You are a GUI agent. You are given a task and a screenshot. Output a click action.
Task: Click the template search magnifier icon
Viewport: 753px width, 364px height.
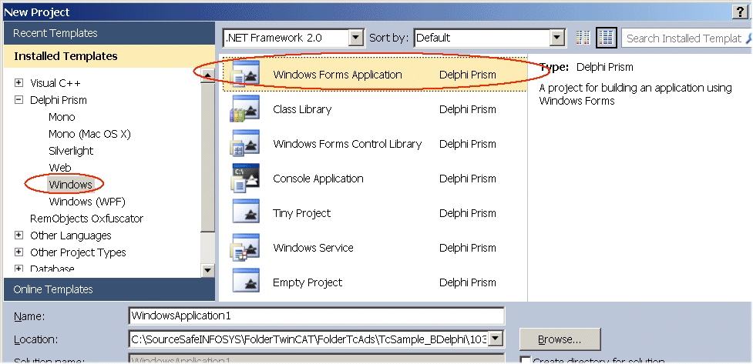[748, 38]
